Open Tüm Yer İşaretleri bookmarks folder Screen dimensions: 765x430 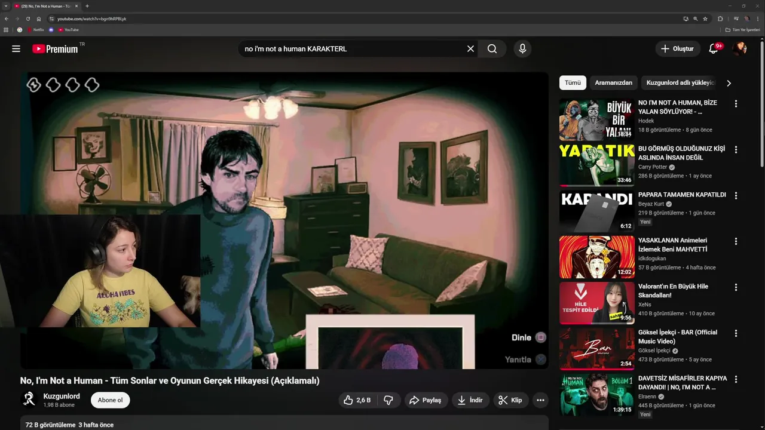743,30
